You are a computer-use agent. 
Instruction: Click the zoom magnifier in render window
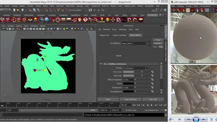pos(170,119)
